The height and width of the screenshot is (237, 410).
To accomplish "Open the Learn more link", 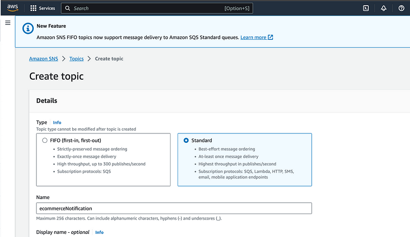I will [x=253, y=37].
